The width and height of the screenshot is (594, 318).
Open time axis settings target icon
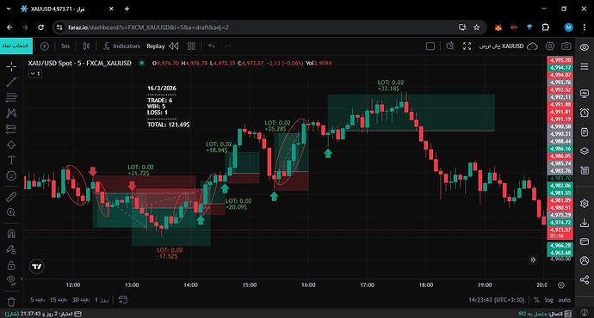pyautogui.click(x=561, y=285)
